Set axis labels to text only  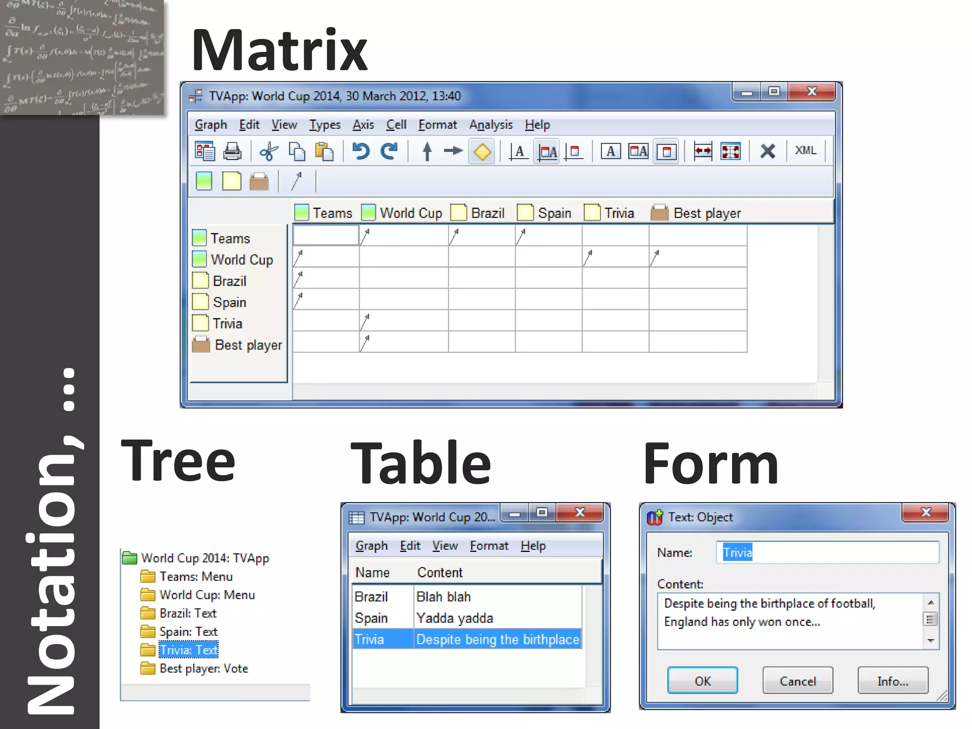pos(519,152)
